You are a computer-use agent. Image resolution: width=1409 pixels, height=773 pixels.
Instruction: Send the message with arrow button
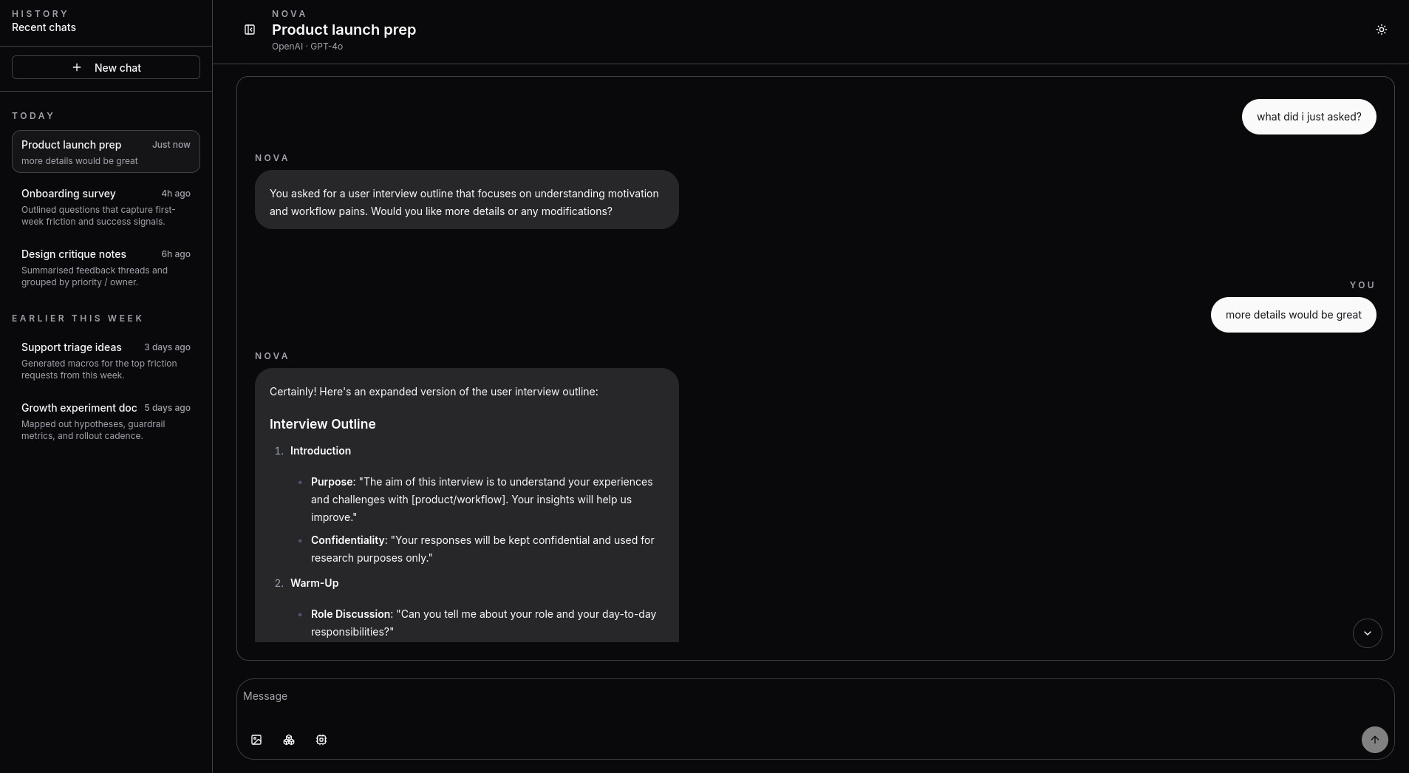click(1374, 740)
